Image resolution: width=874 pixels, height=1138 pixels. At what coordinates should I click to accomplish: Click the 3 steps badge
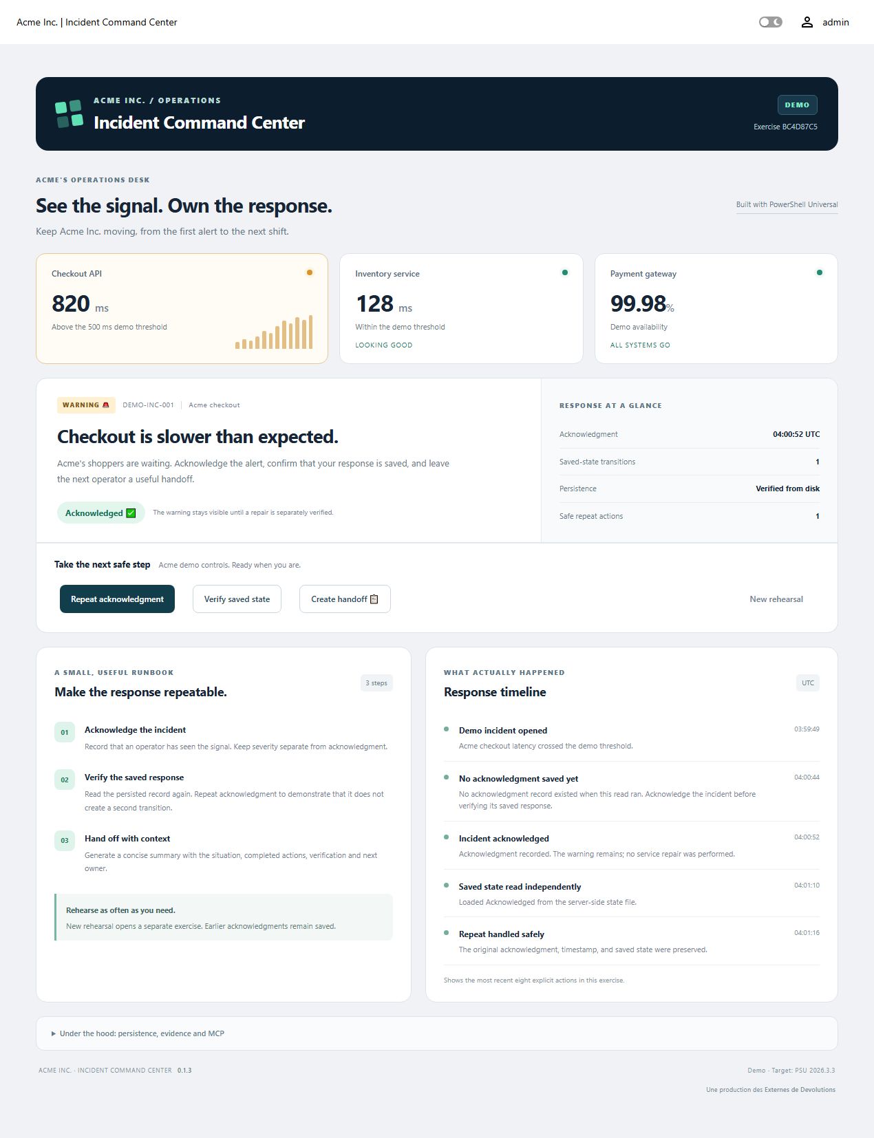[376, 683]
